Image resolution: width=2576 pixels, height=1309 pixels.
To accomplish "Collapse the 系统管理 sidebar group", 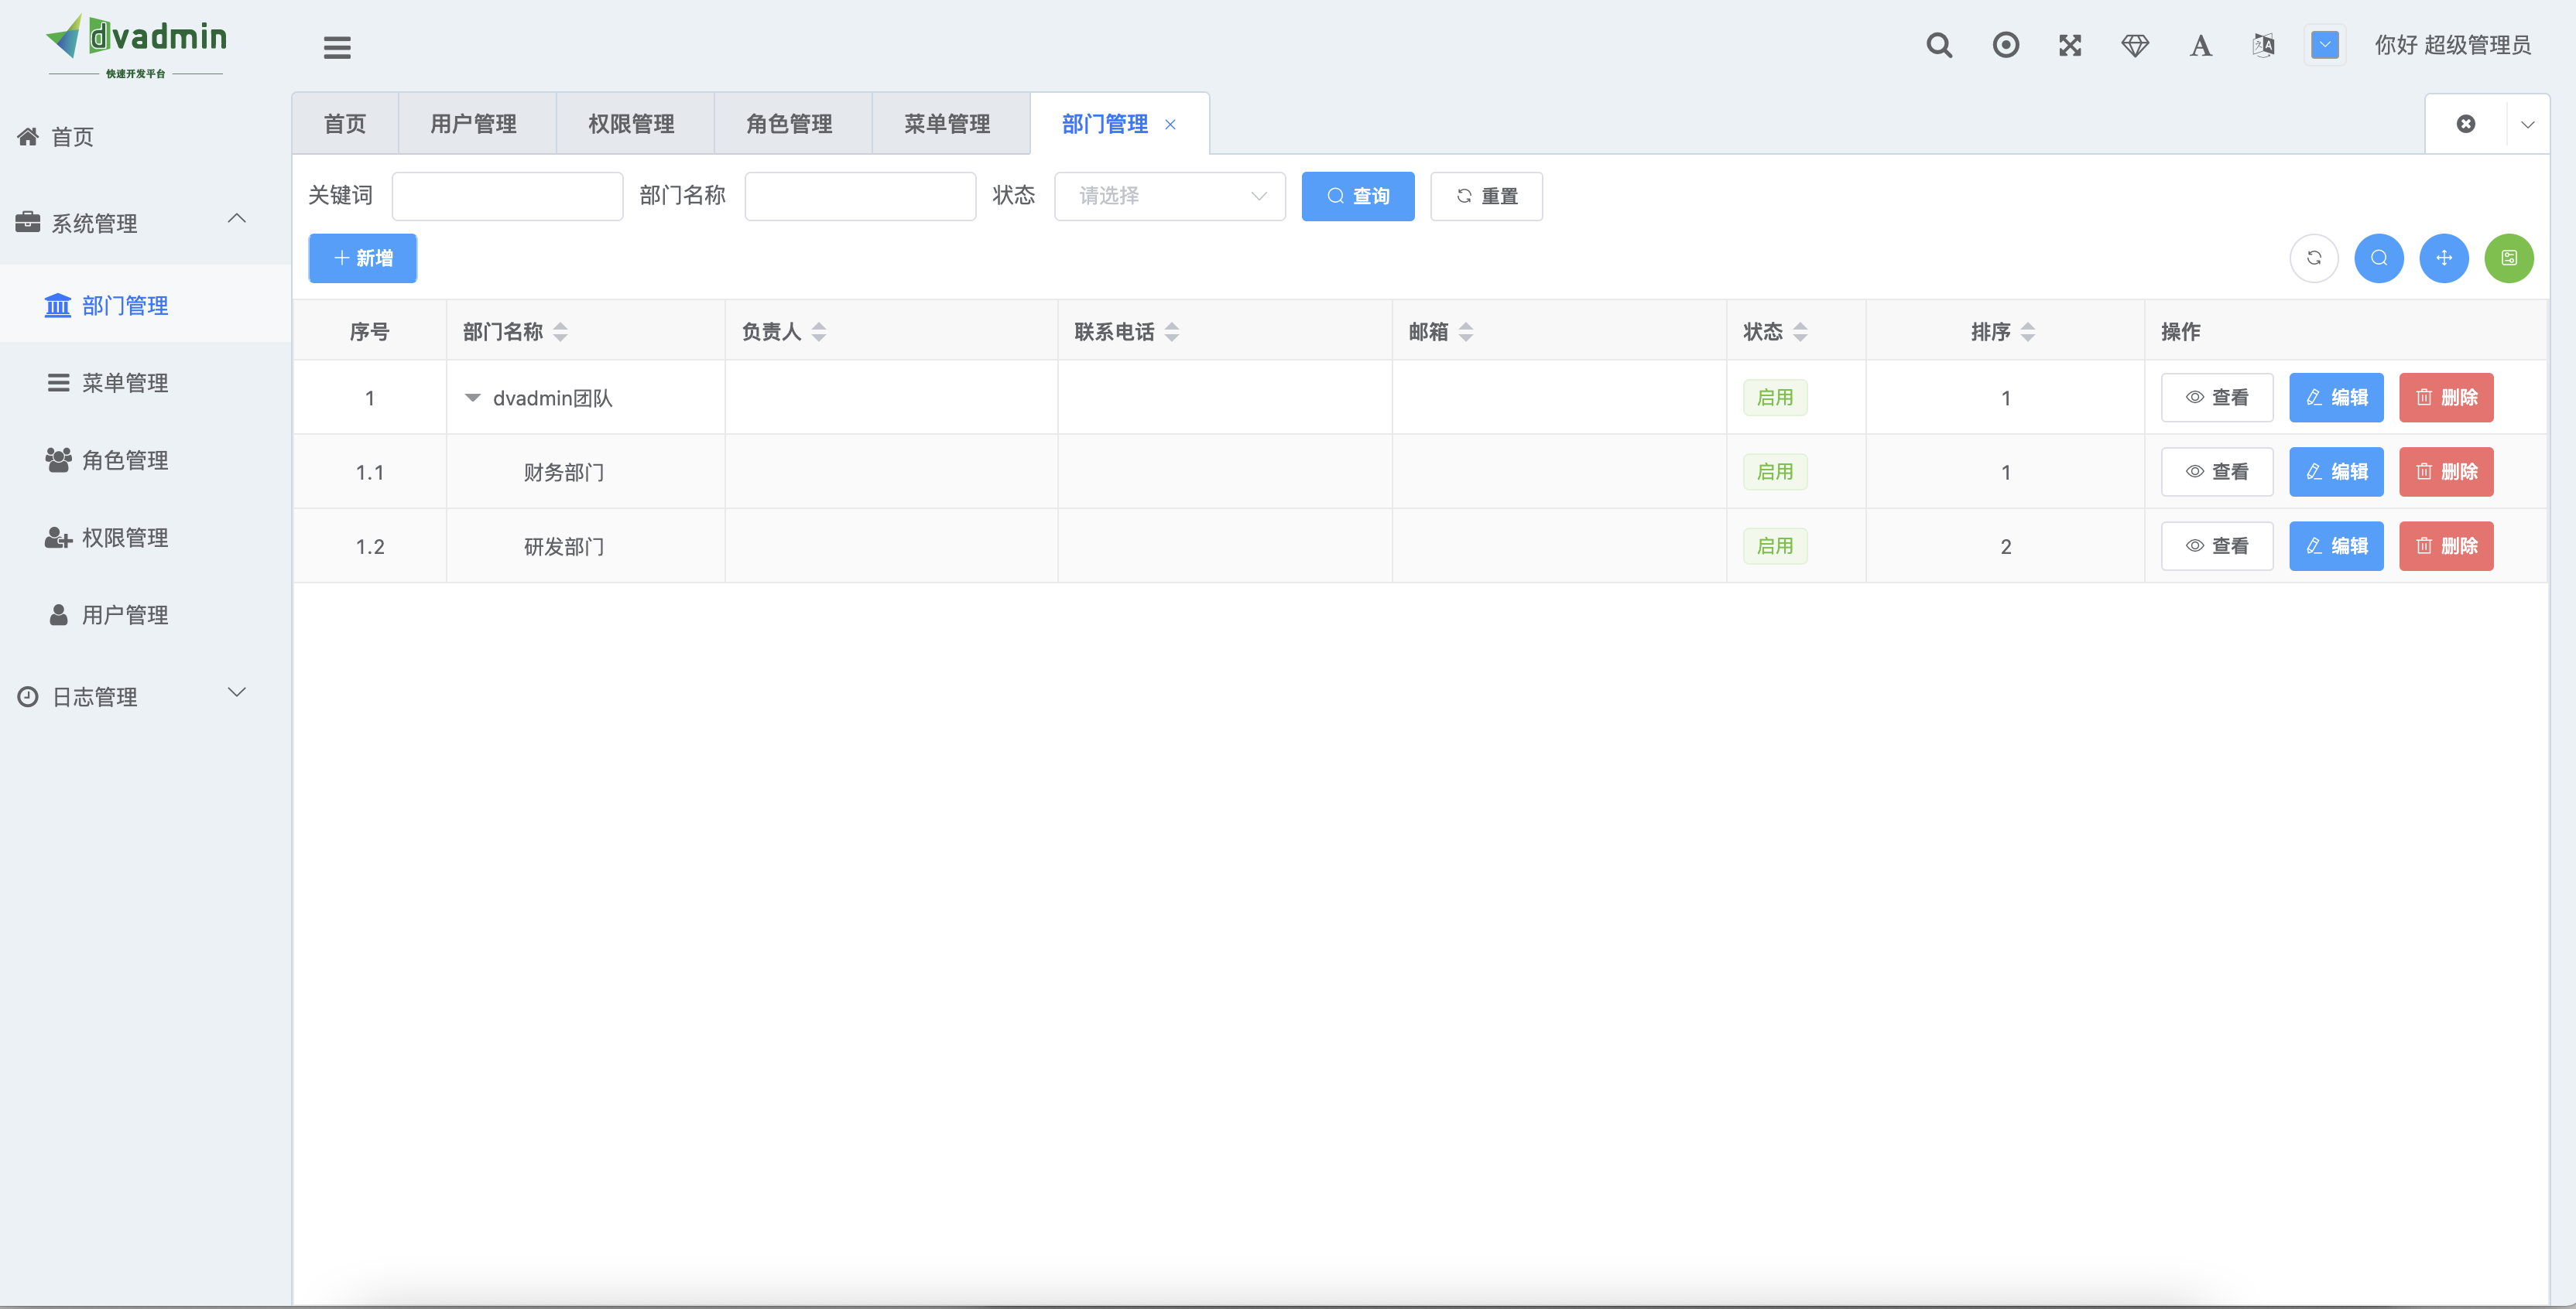I will [x=145, y=223].
